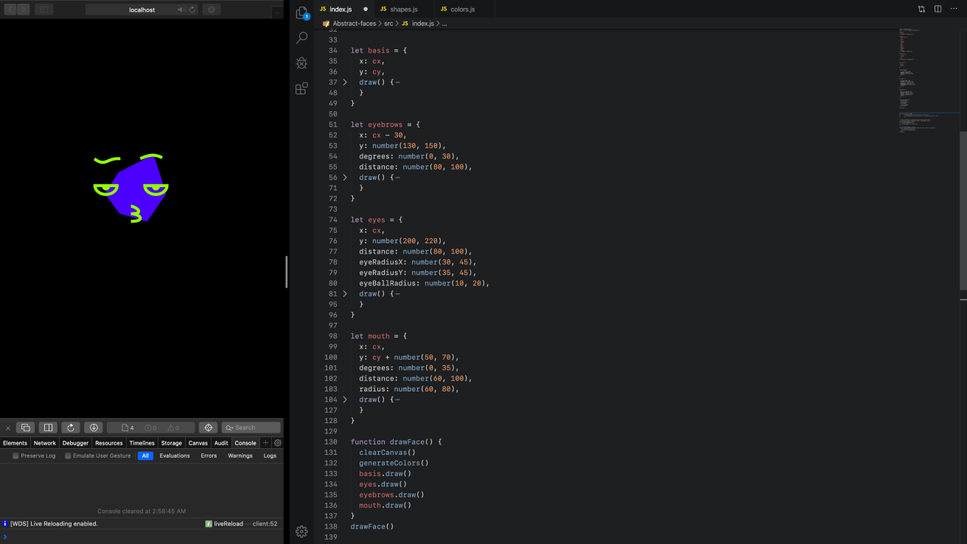Screen dimensions: 967x544
Task: Expand the collapsed mouth draw() method
Action: point(344,399)
